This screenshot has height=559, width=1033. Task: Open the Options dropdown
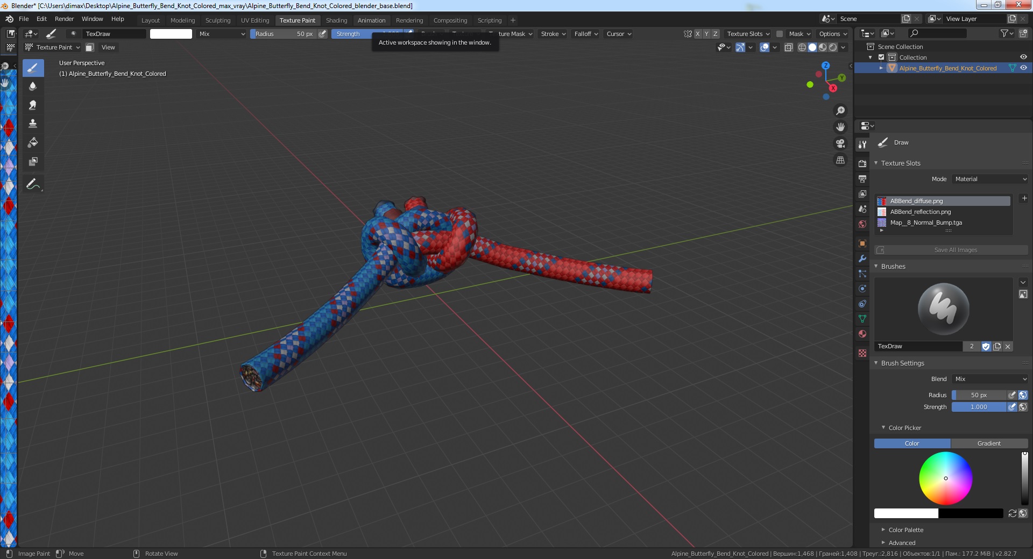click(x=833, y=34)
